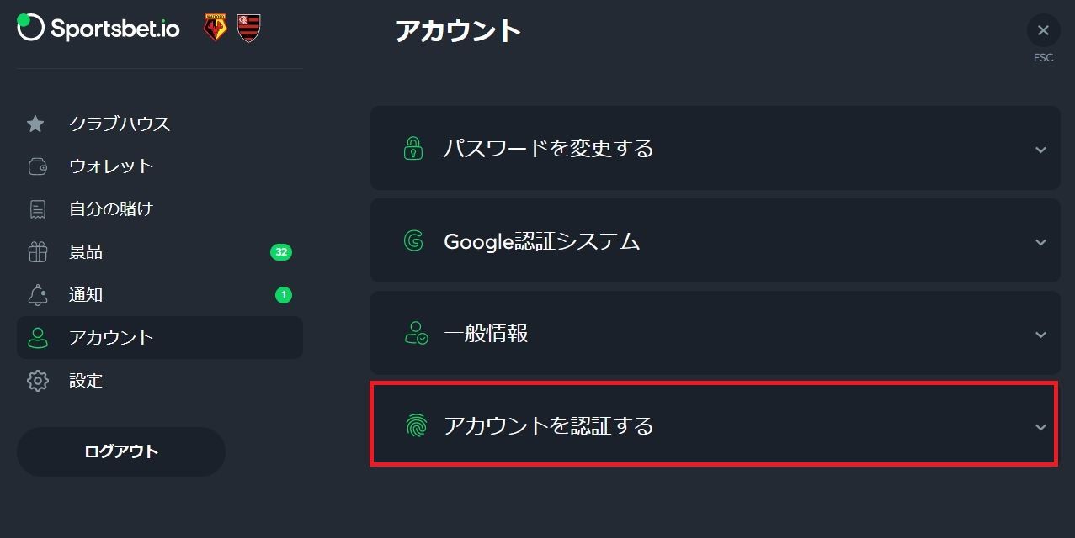Viewport: 1075px width, 538px height.
Task: Open 自分の賭け via the betslip icon
Action: click(37, 208)
